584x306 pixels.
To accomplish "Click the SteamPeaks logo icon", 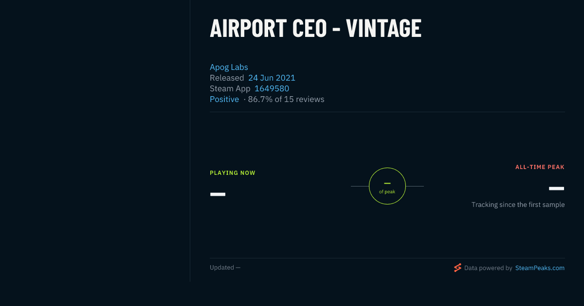I will [x=457, y=268].
